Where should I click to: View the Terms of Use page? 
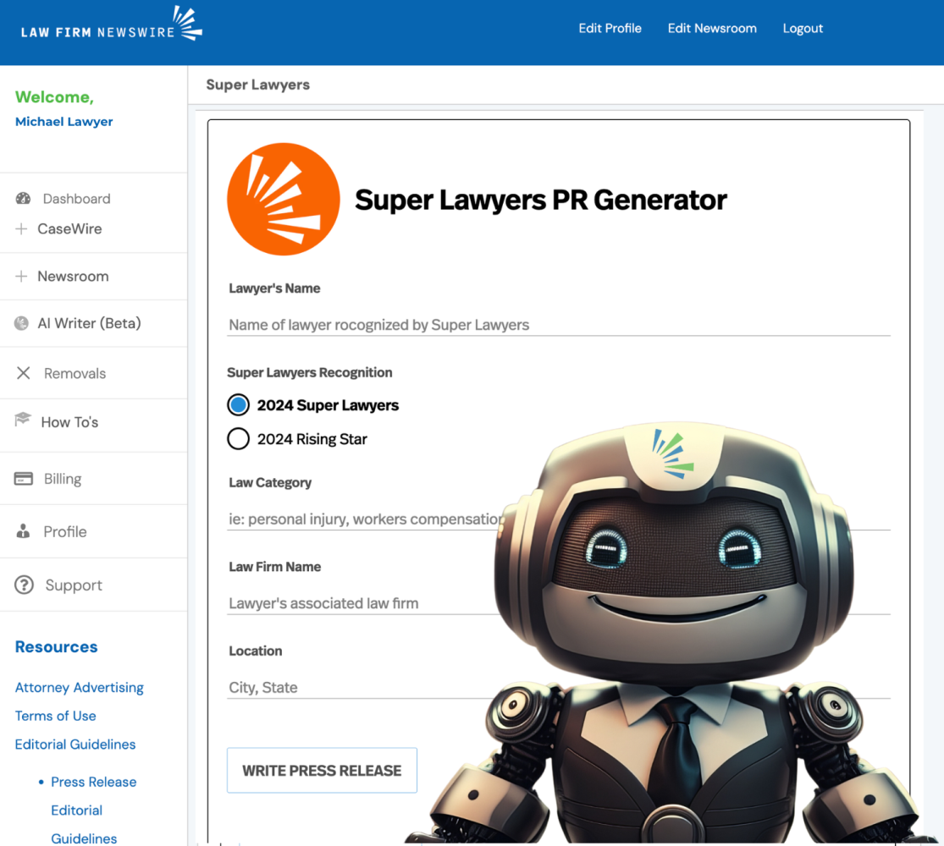click(55, 716)
